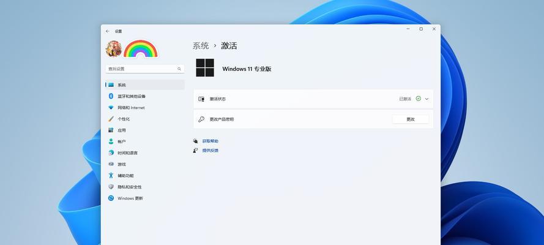Click the 更改 button for product key
The image size is (544, 245).
click(411, 119)
